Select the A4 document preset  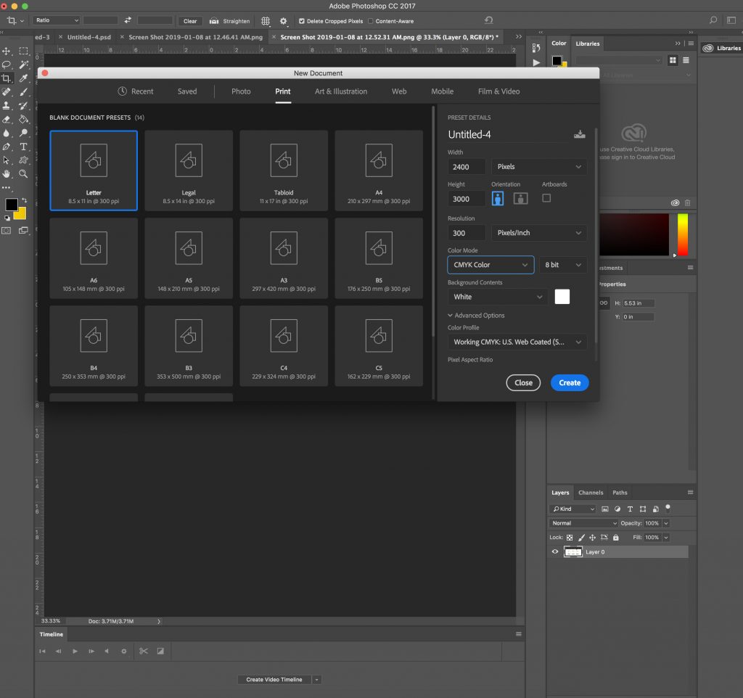coord(378,170)
